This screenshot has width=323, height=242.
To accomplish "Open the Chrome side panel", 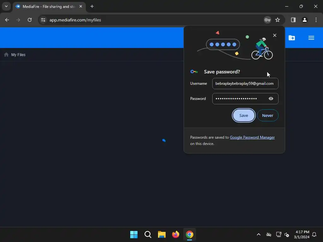I will [293, 20].
